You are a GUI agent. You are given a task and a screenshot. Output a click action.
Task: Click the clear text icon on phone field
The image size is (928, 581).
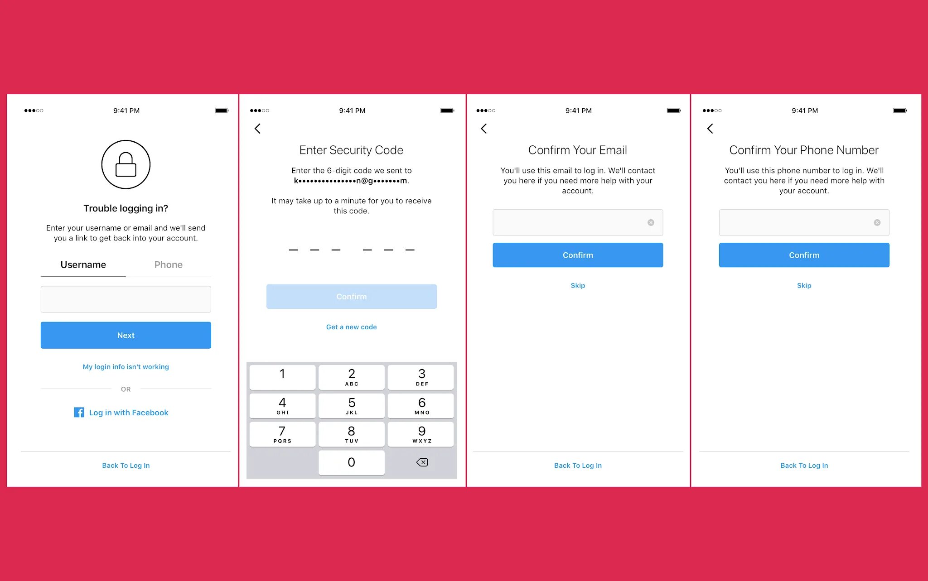pos(877,222)
